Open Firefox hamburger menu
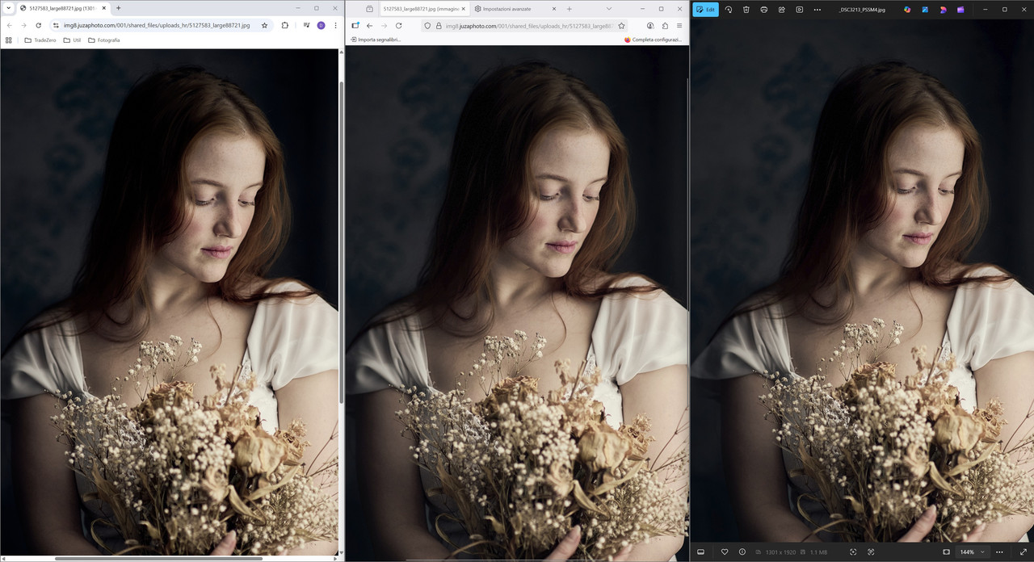This screenshot has width=1034, height=562. coord(679,25)
